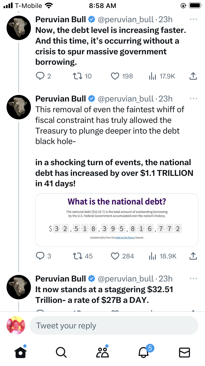Open the national debt image

point(117,220)
